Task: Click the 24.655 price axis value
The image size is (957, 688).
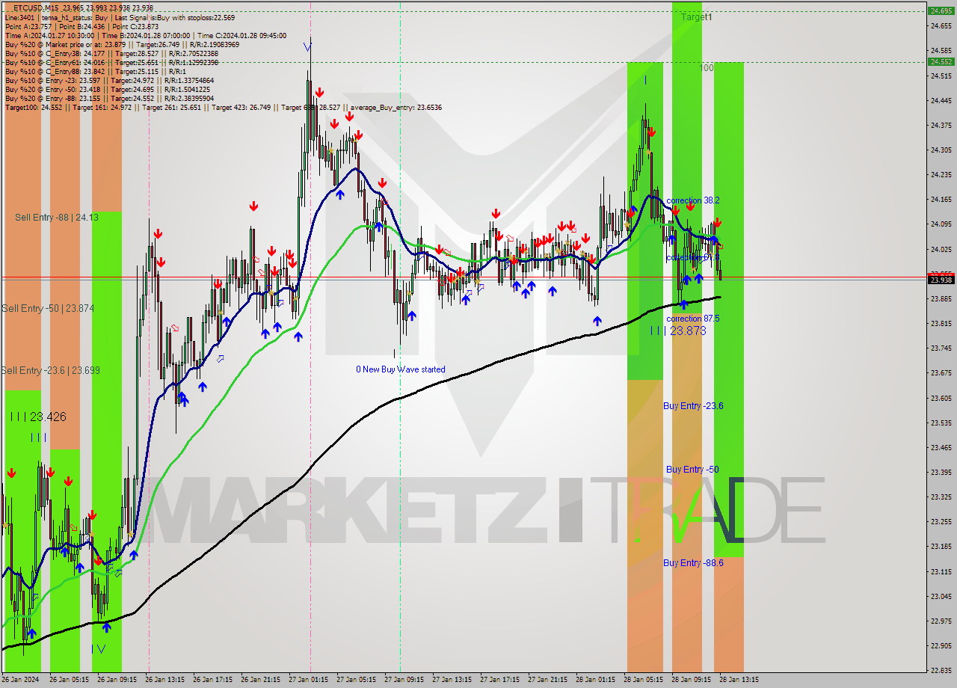Action: coord(941,26)
